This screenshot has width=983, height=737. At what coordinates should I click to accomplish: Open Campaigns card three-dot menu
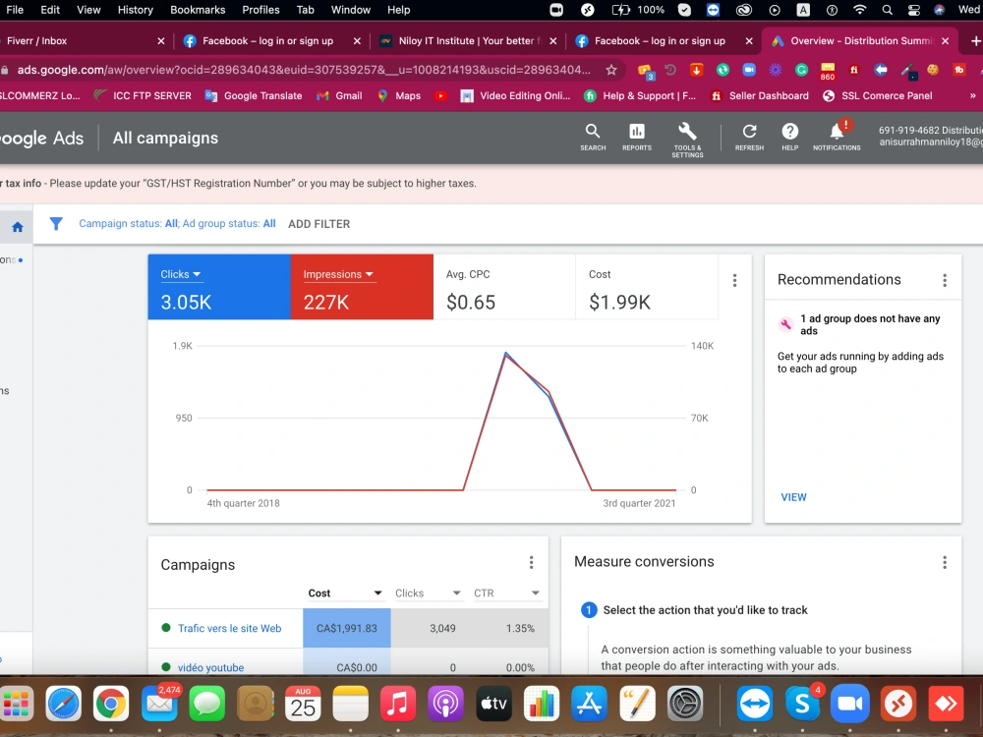[531, 562]
